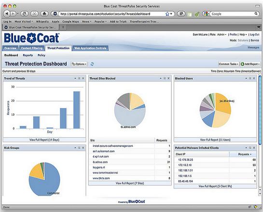
Task: Click the Google search field
Action: pos(232,14)
